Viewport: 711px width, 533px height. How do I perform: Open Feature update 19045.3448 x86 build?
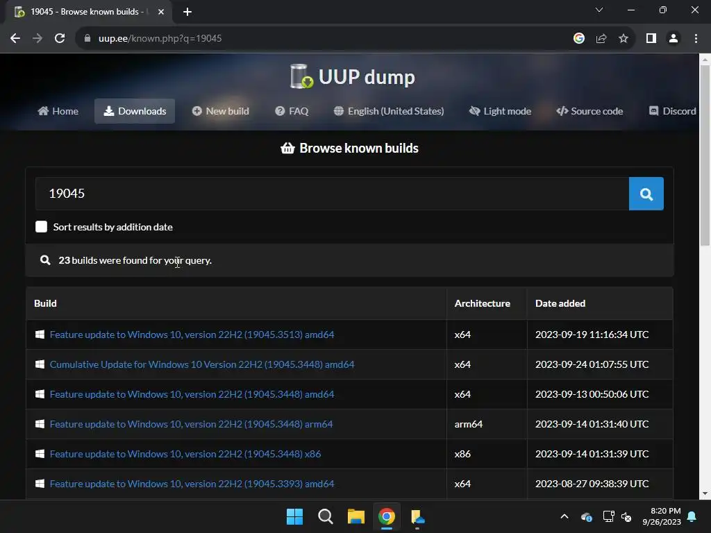click(185, 454)
